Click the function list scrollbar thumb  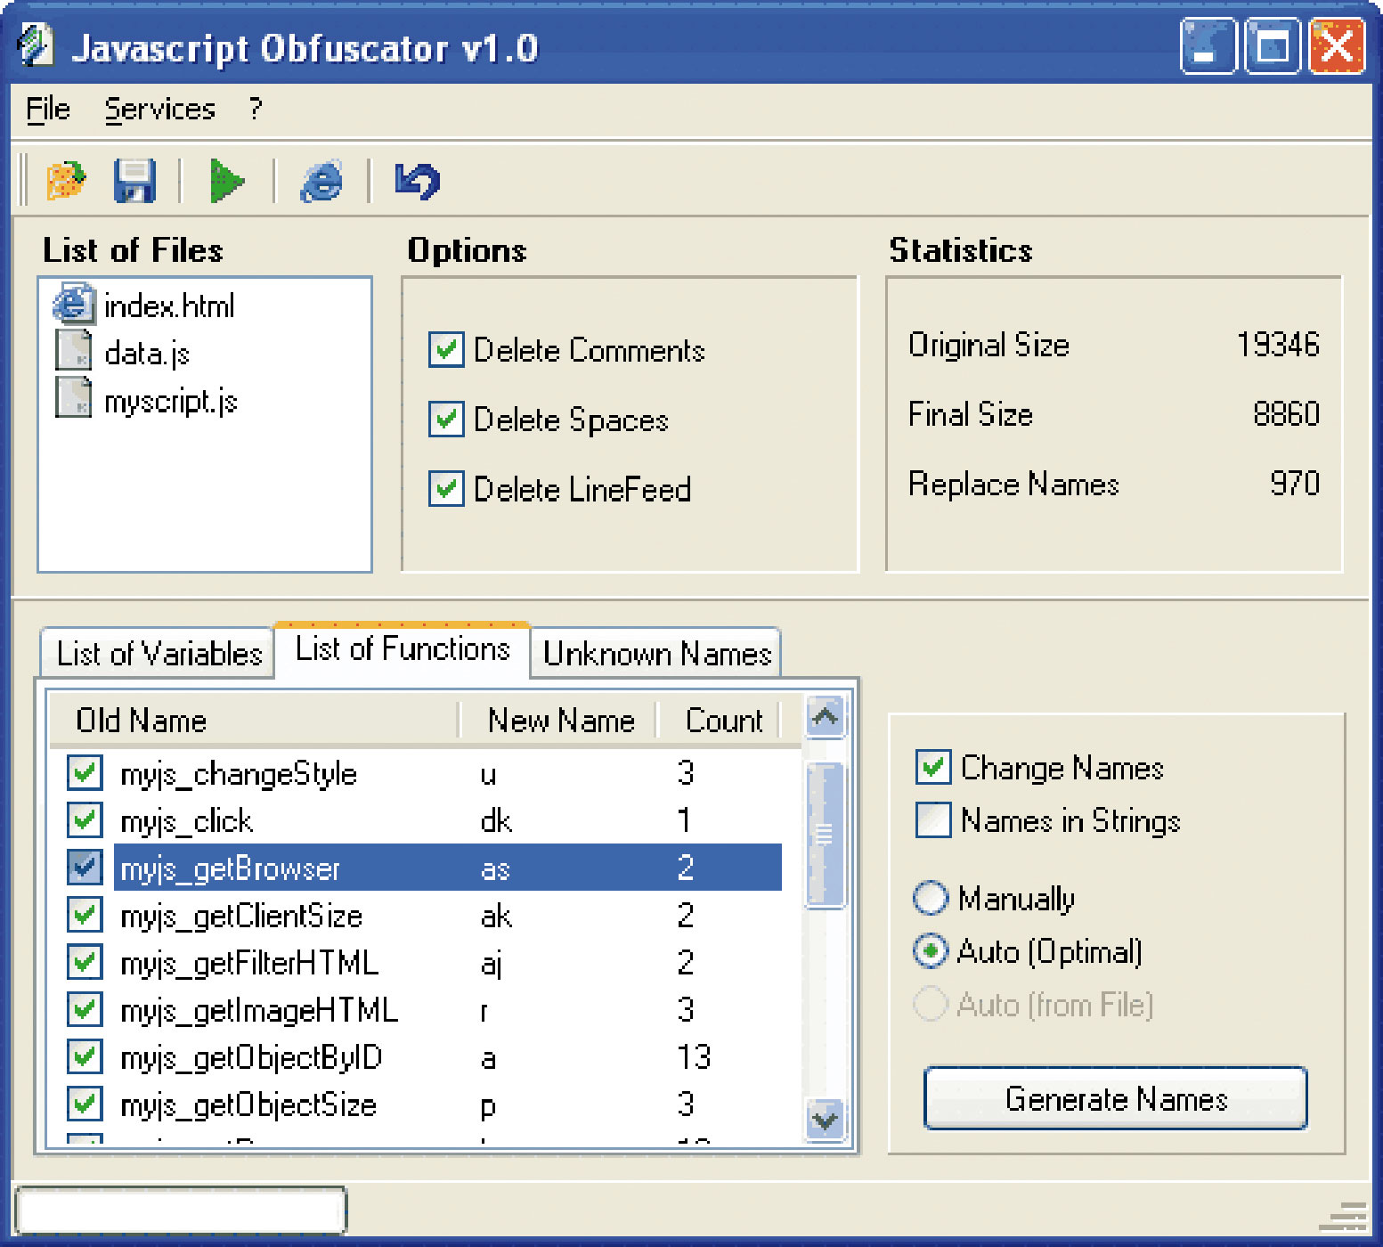point(825,835)
